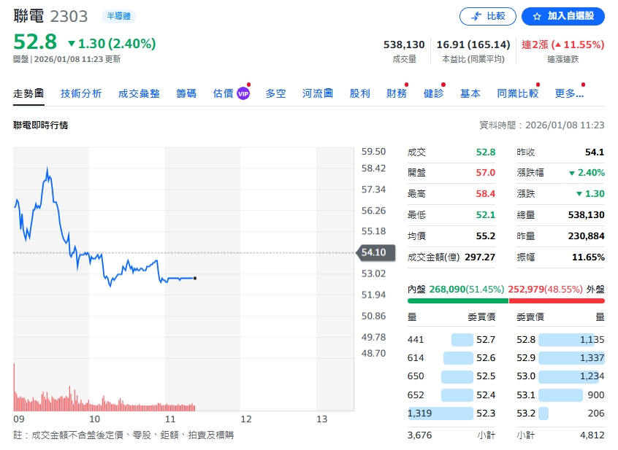Switch to the 財務 tab
618x450 pixels.
click(x=397, y=93)
